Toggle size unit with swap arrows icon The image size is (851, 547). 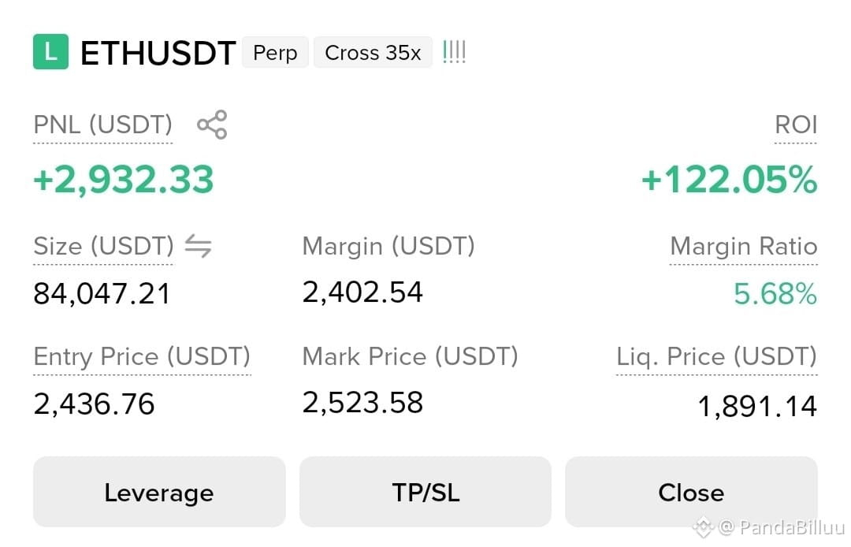[x=198, y=246]
